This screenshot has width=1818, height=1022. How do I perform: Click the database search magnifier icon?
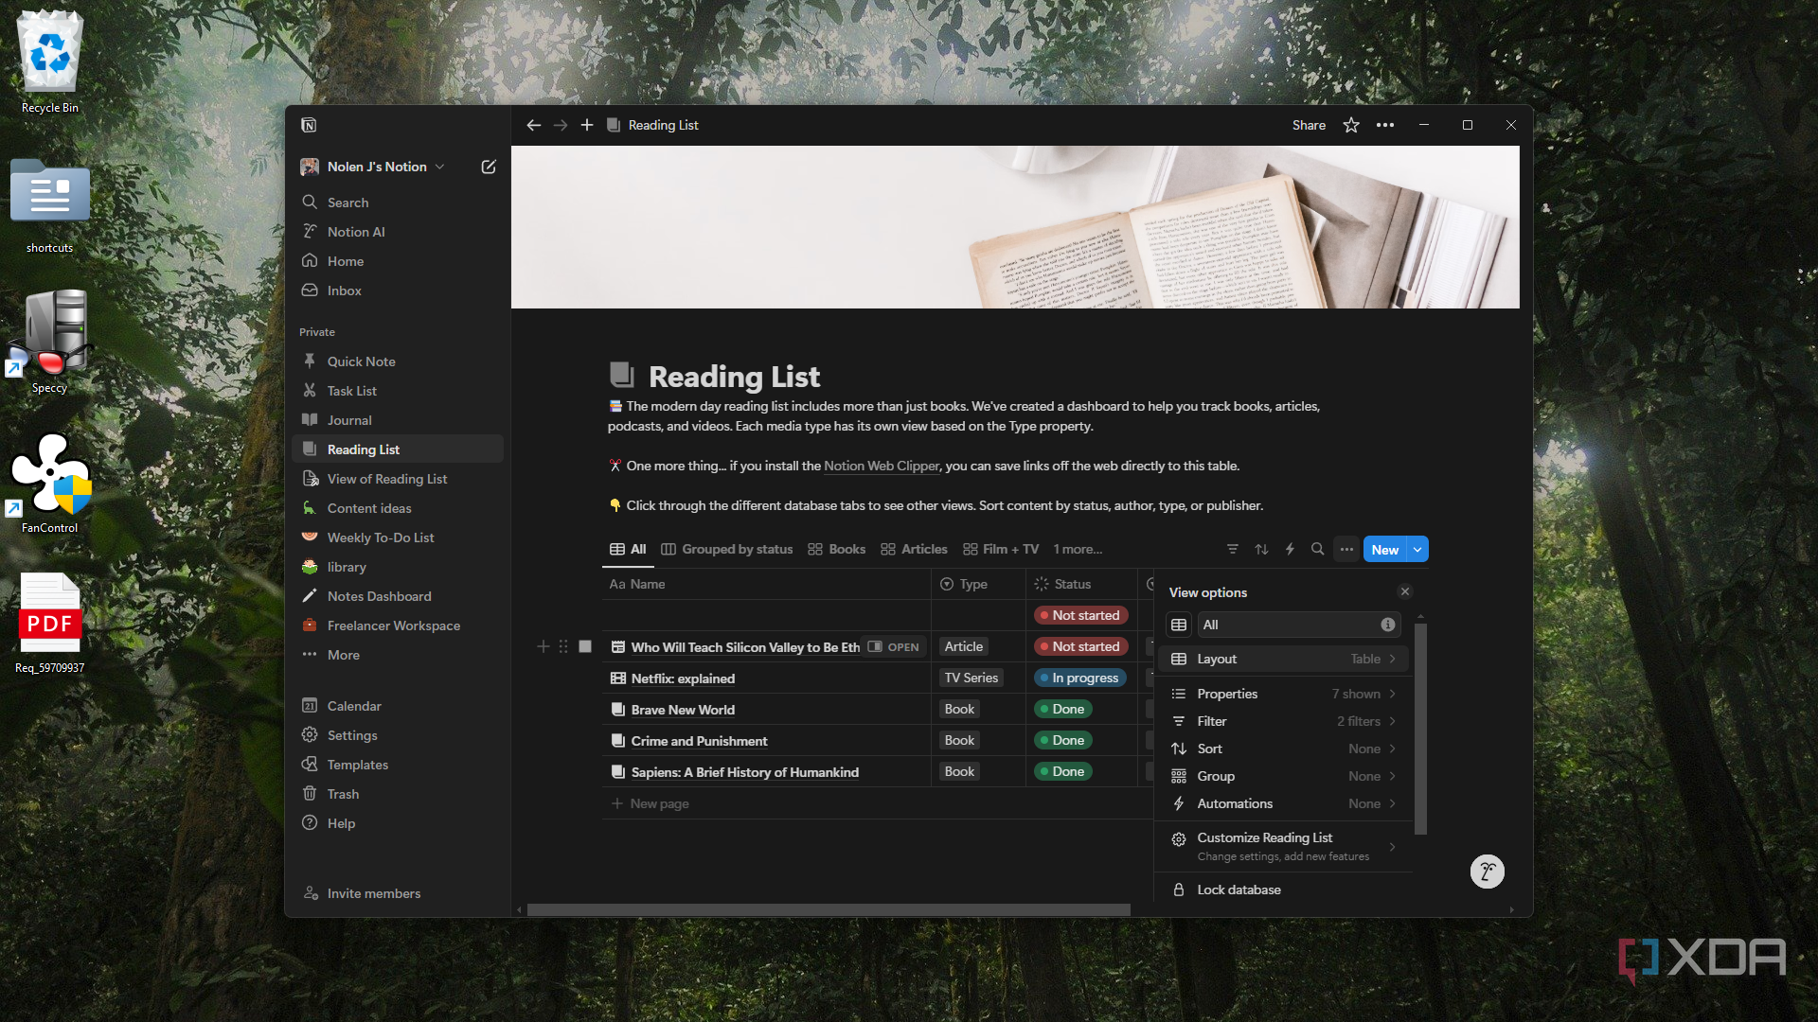point(1317,549)
